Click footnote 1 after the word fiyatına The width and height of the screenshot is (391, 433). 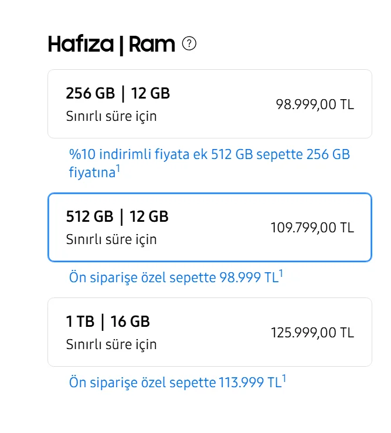click(118, 170)
